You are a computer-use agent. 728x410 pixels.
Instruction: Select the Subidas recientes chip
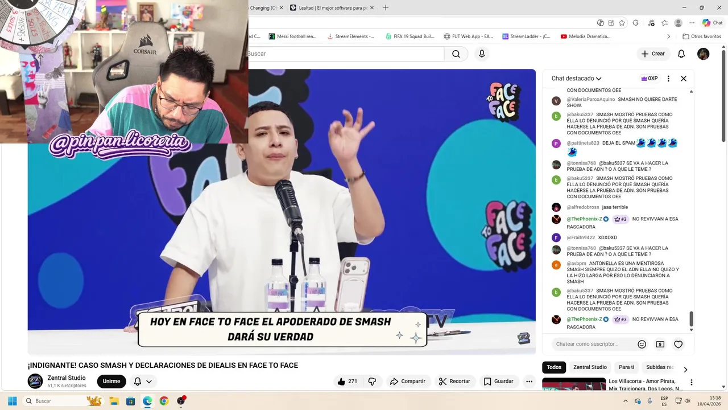[x=659, y=367]
